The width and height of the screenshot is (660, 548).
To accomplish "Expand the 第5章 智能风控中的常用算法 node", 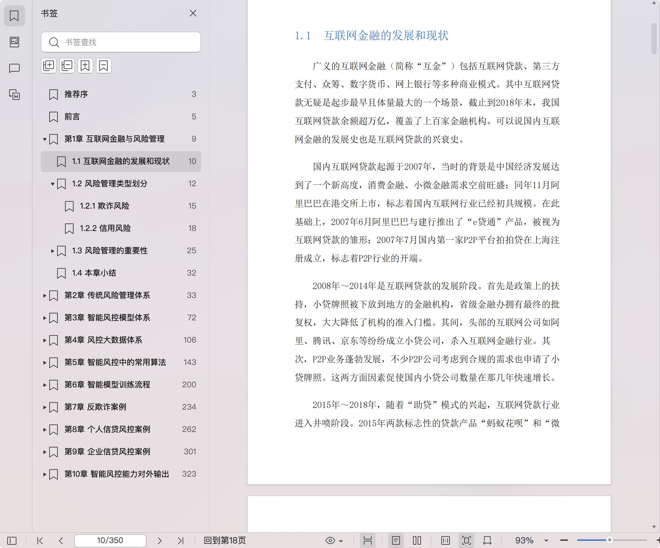I will pyautogui.click(x=45, y=363).
